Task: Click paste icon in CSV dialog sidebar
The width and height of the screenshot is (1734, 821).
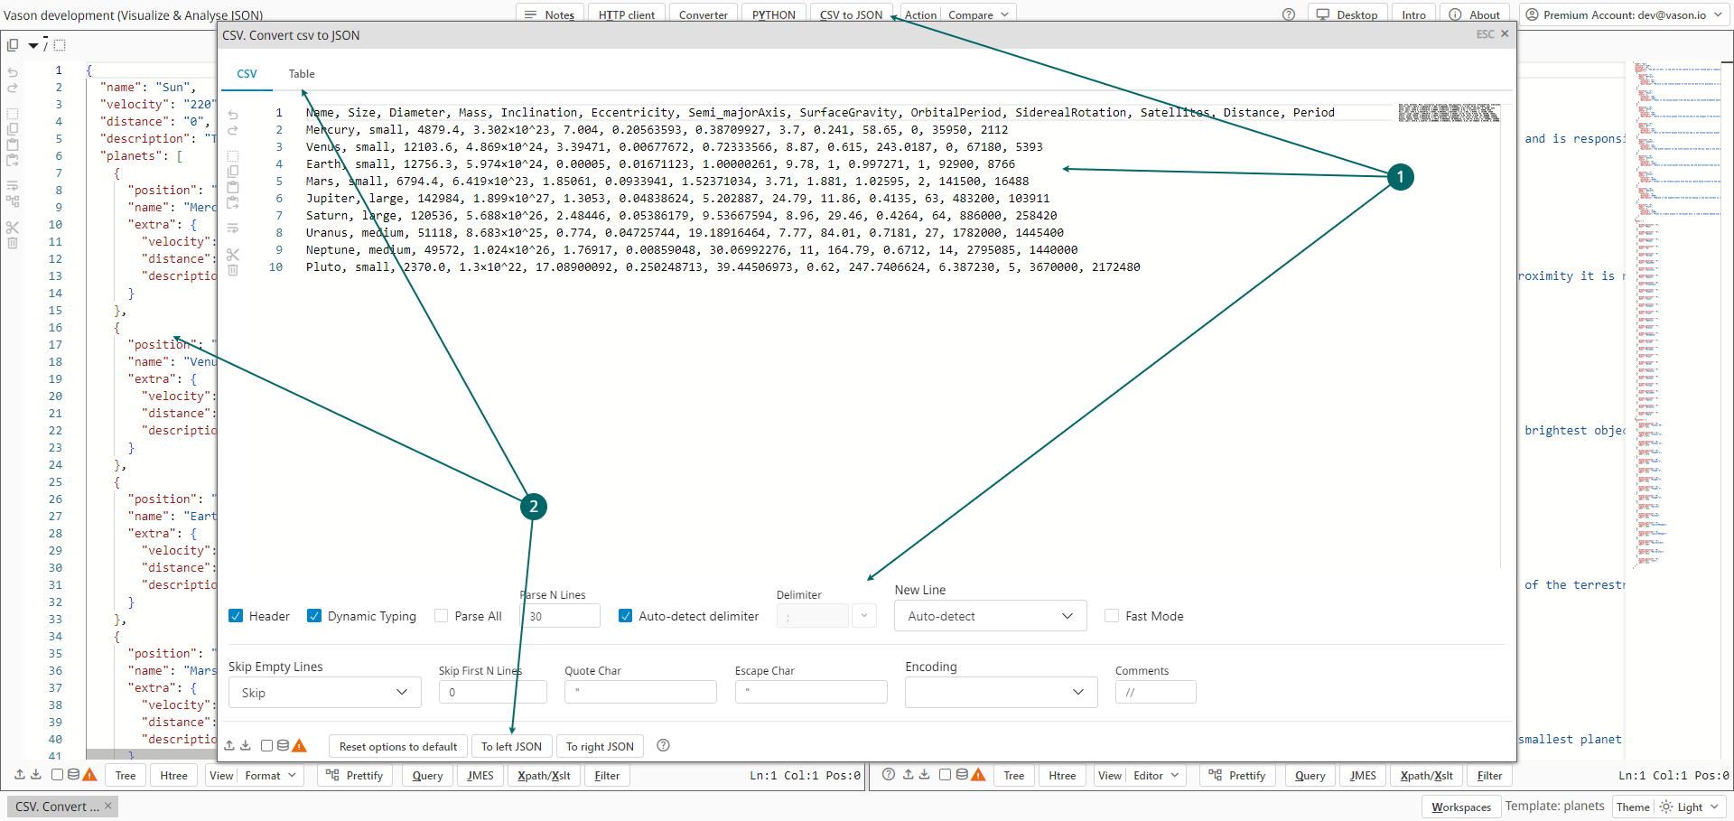Action: pos(233,187)
